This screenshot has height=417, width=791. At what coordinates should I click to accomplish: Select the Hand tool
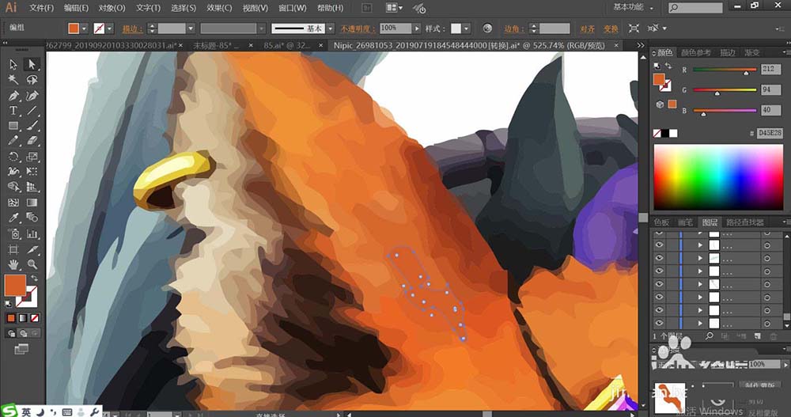(13, 264)
